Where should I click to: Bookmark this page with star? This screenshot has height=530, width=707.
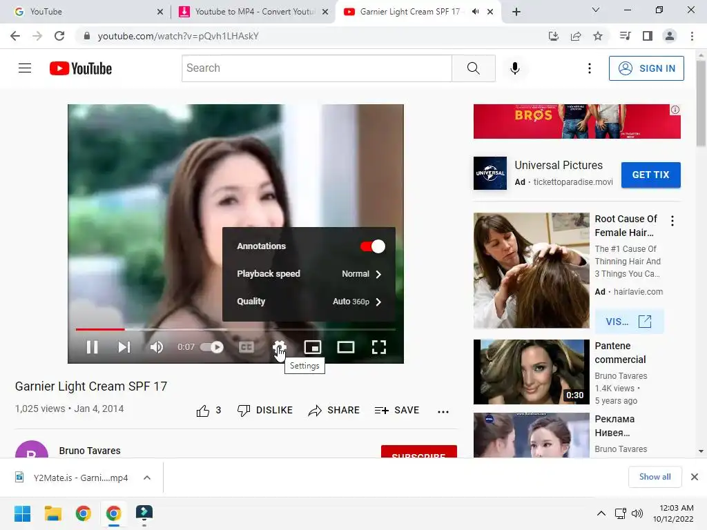[x=598, y=36]
